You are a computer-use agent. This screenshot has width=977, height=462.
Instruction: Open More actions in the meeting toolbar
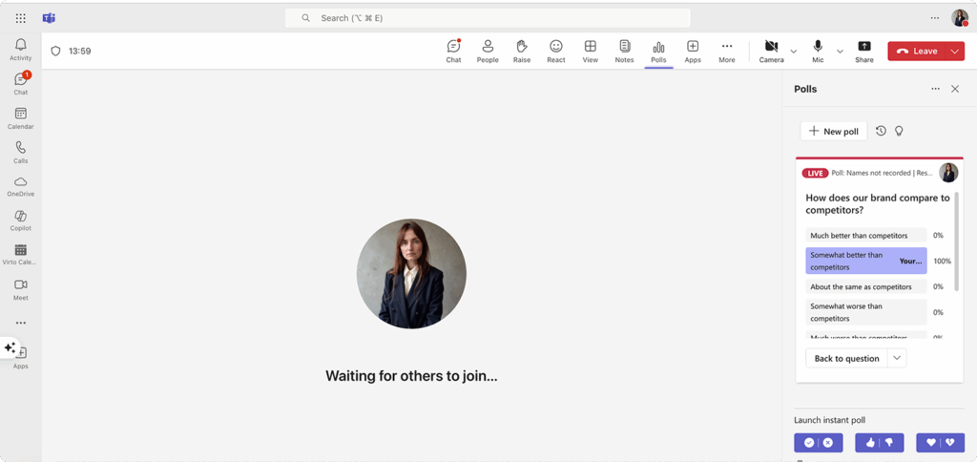pos(726,52)
